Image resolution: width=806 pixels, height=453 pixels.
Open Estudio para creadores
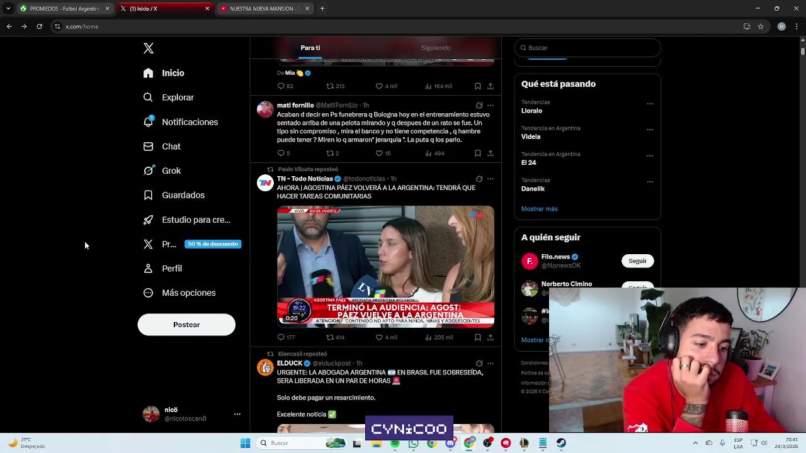click(186, 220)
